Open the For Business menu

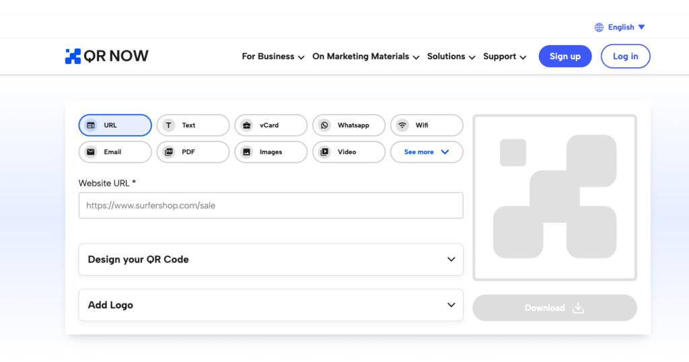tap(273, 57)
